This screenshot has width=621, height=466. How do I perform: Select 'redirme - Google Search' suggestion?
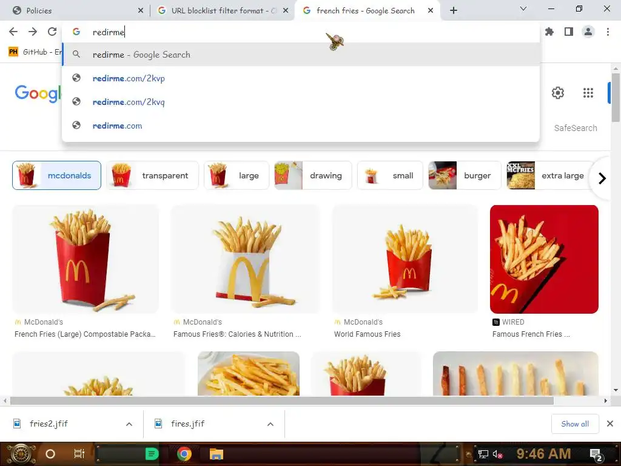click(x=301, y=54)
